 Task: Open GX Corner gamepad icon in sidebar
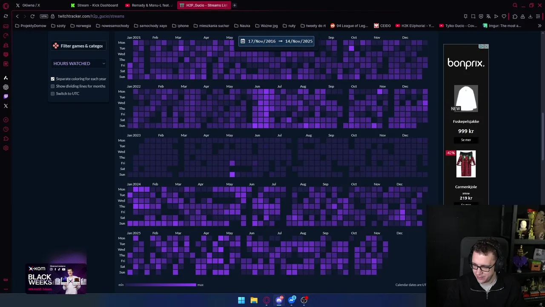[x=6, y=26]
